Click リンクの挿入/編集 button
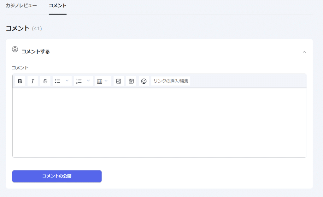Screen dimensions: 323x197 click(171, 81)
